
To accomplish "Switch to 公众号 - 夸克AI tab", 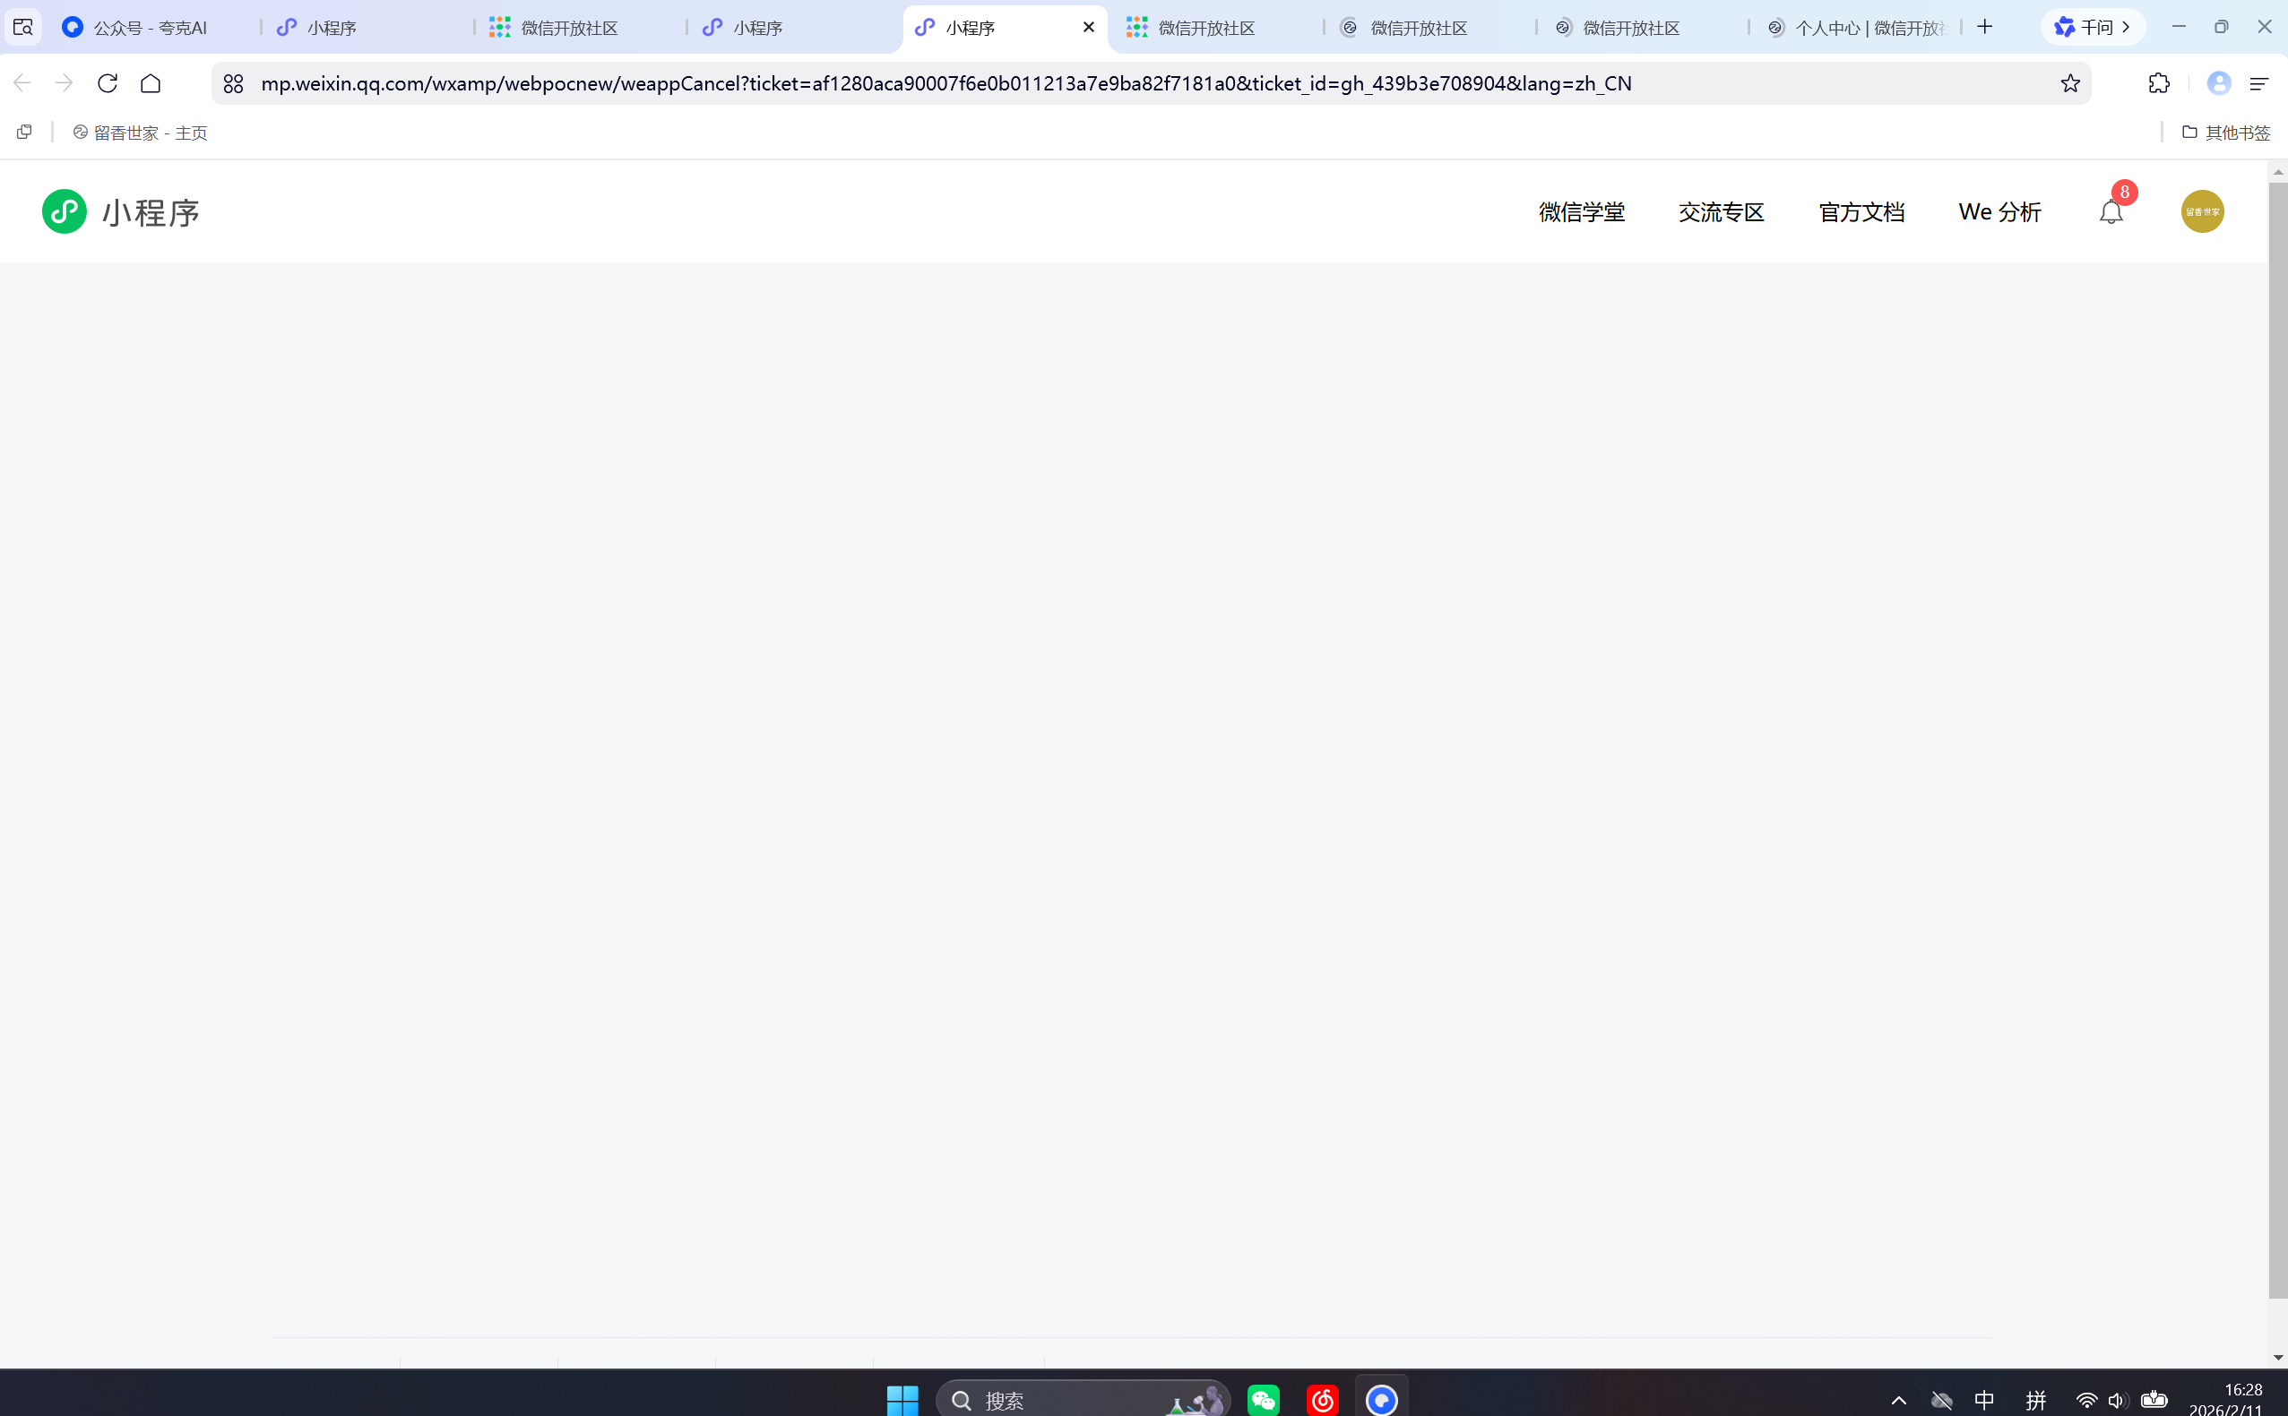I will point(150,28).
